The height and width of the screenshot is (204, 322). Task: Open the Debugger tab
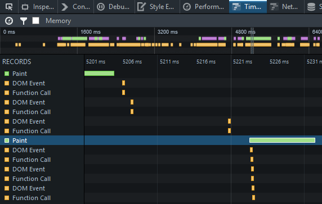[114, 7]
